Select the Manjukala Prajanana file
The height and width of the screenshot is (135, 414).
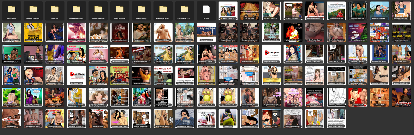click(120, 54)
